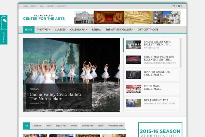Open the Nutcracker slide title
This screenshot has height=137, width=205.
coord(55,97)
